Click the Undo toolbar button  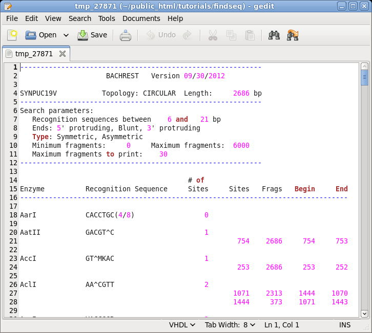click(161, 35)
